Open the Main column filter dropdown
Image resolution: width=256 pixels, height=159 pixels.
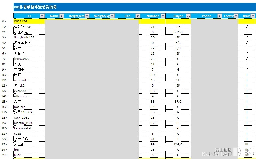(253, 16)
